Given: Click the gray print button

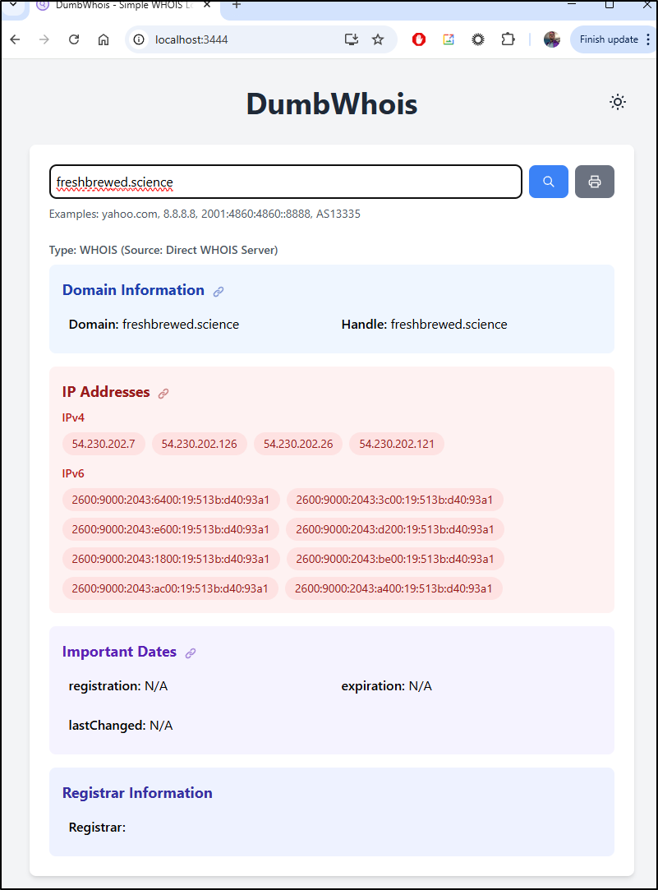Looking at the screenshot, I should [x=594, y=182].
